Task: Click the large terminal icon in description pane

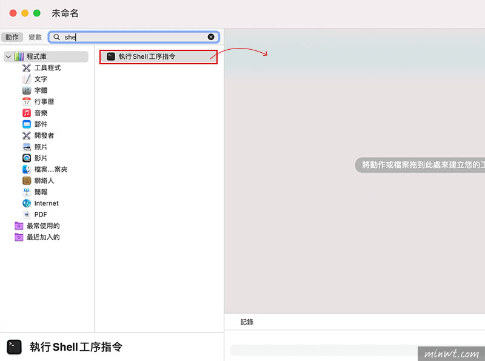Action: pyautogui.click(x=14, y=347)
